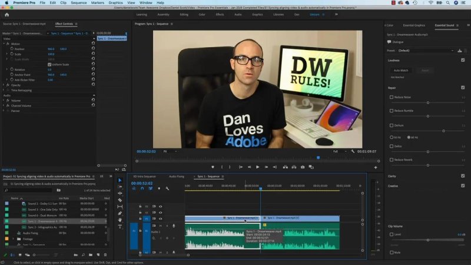Enable voice-over record on Audio 1

pyautogui.click(x=174, y=226)
